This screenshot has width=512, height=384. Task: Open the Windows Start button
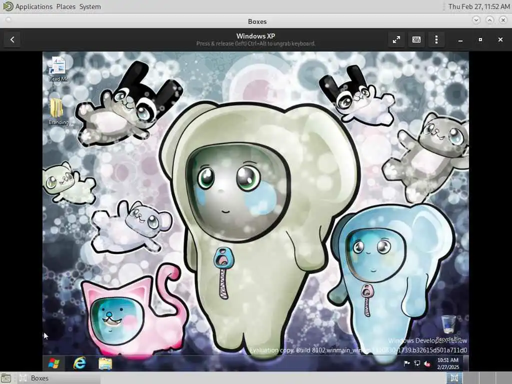point(54,363)
